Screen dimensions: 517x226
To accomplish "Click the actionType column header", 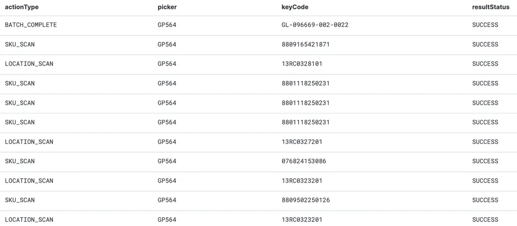I will (x=21, y=7).
